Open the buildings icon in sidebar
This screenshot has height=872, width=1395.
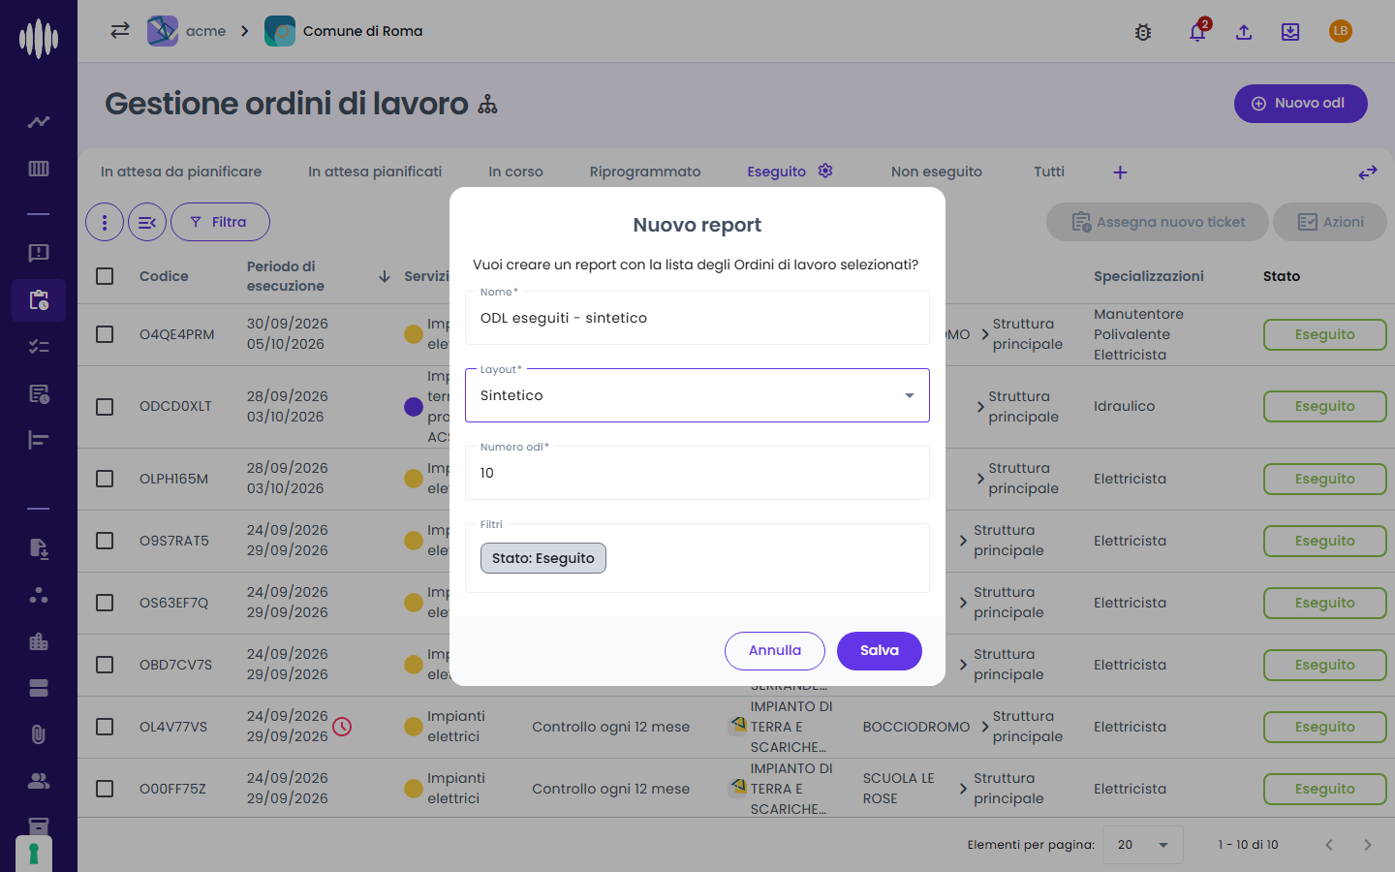39,641
